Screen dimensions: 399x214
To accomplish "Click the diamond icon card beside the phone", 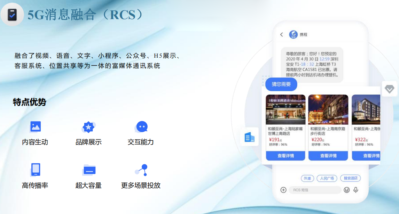I will 390,89.
